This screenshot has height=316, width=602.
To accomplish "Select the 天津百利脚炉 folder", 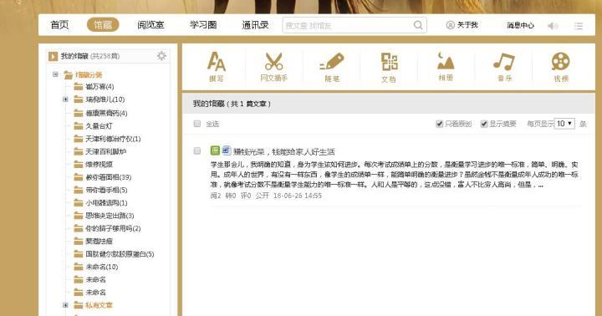I will [105, 151].
